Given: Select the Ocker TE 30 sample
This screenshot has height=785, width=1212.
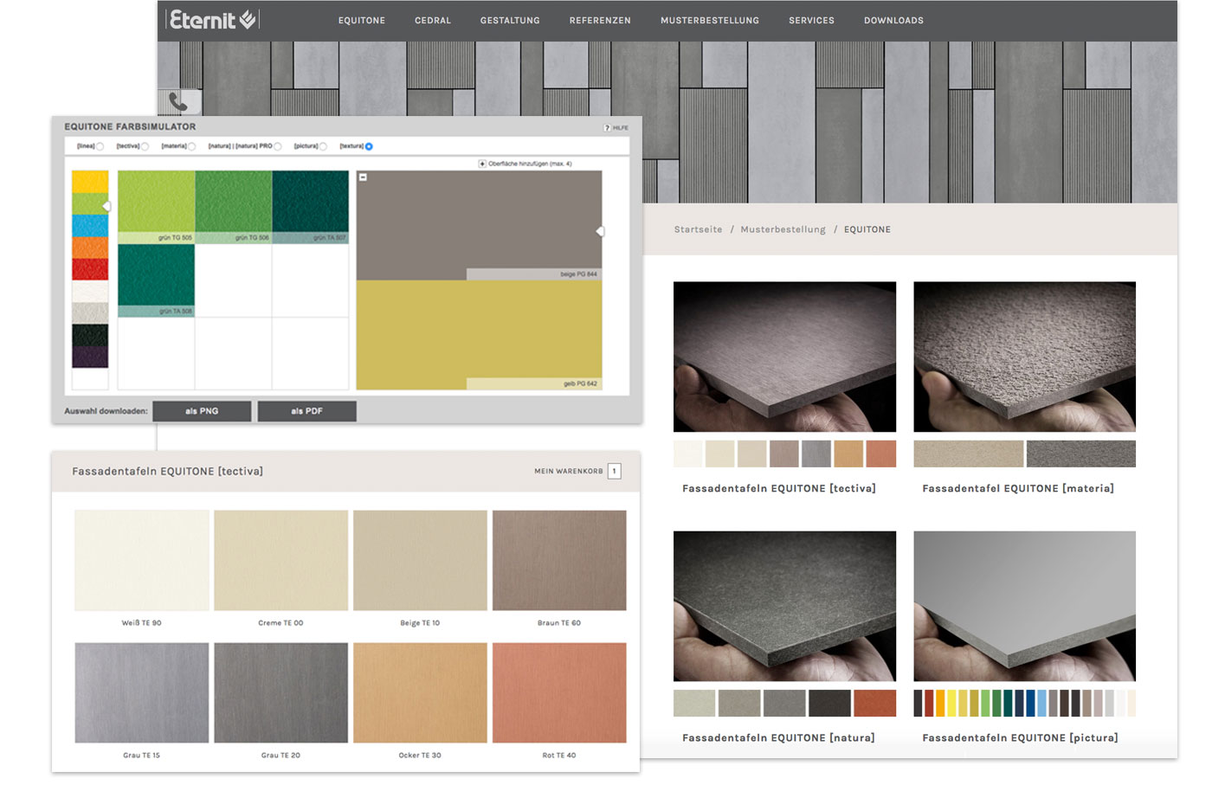Looking at the screenshot, I should pyautogui.click(x=420, y=692).
